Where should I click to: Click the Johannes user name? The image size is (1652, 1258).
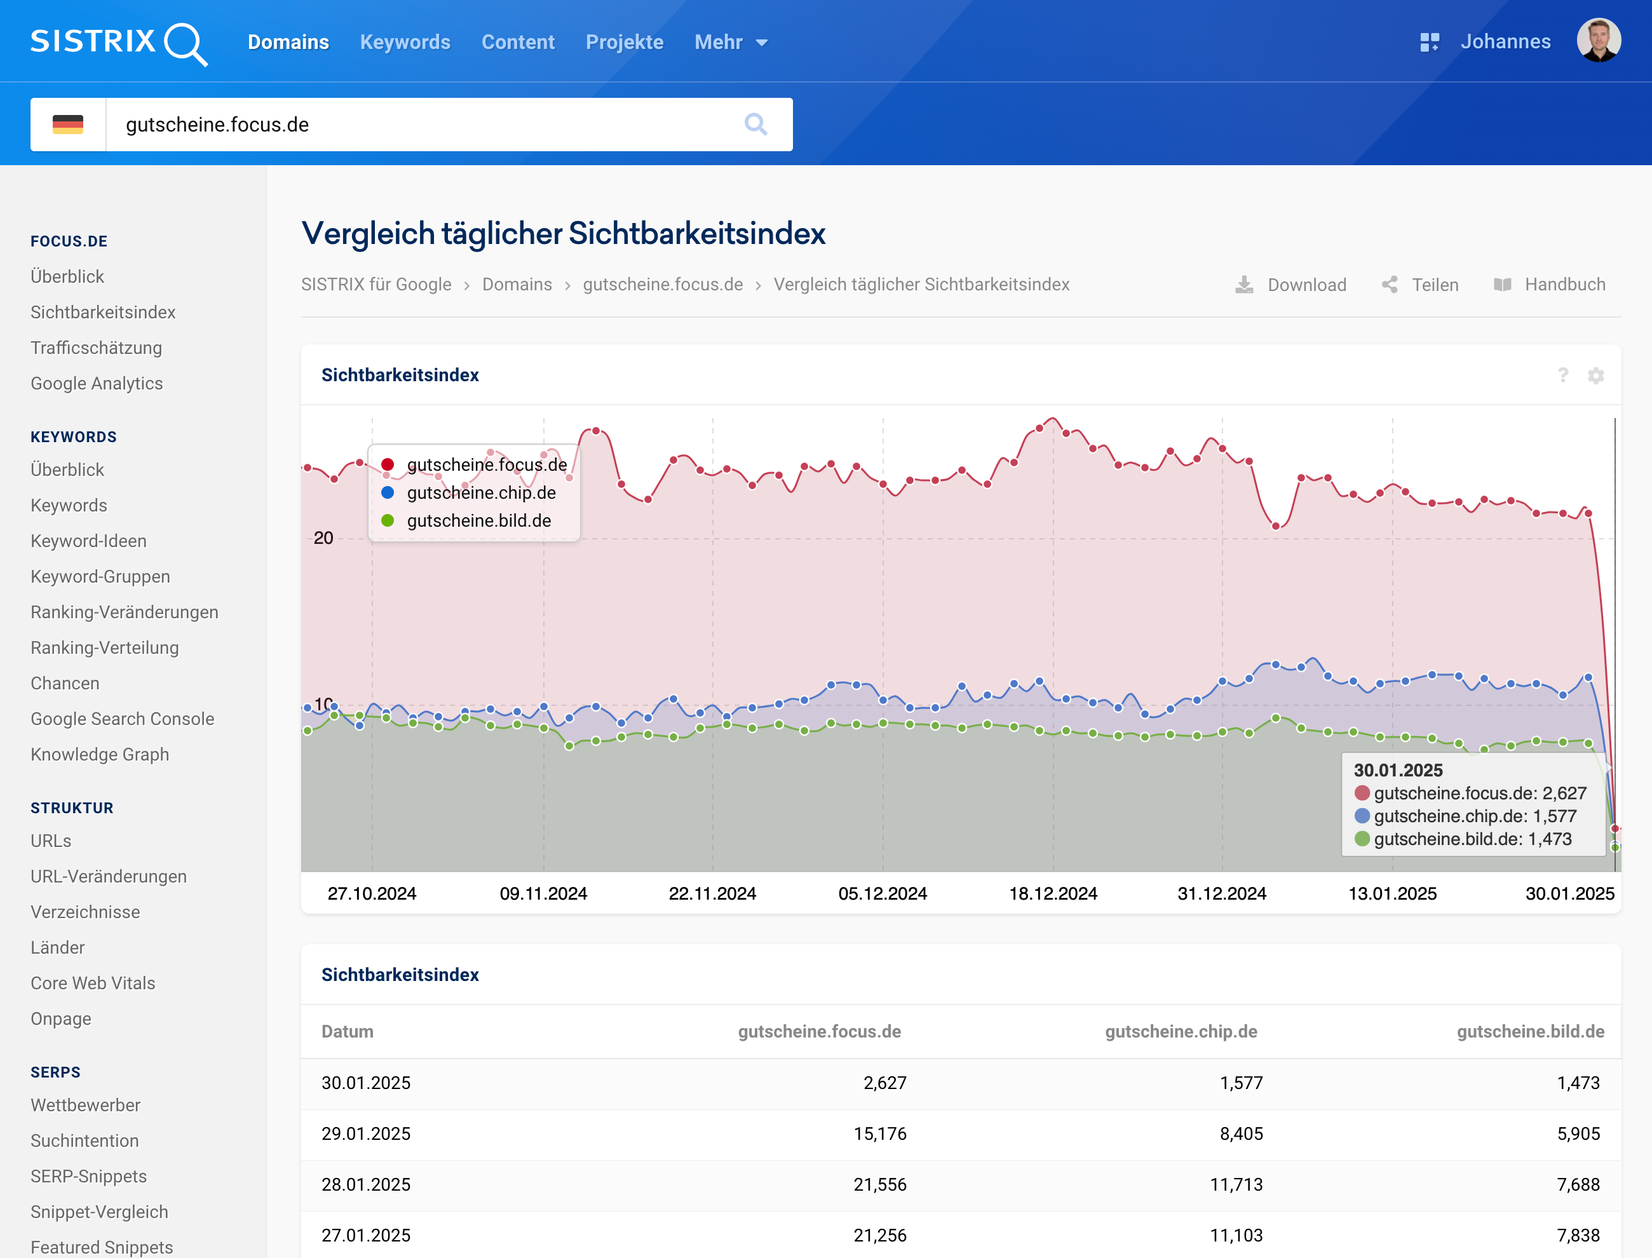pos(1505,41)
